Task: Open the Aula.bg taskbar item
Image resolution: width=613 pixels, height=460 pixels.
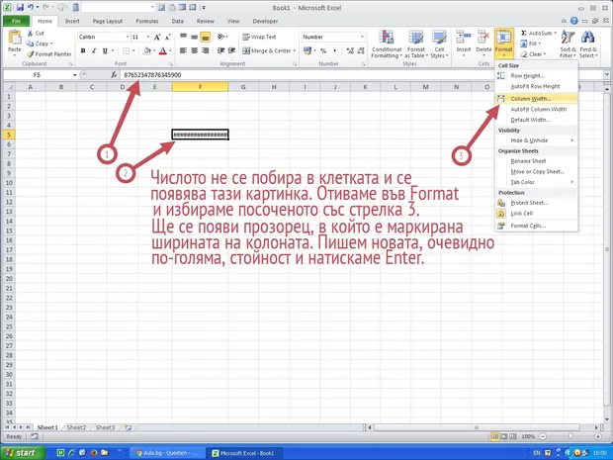Action: click(166, 453)
